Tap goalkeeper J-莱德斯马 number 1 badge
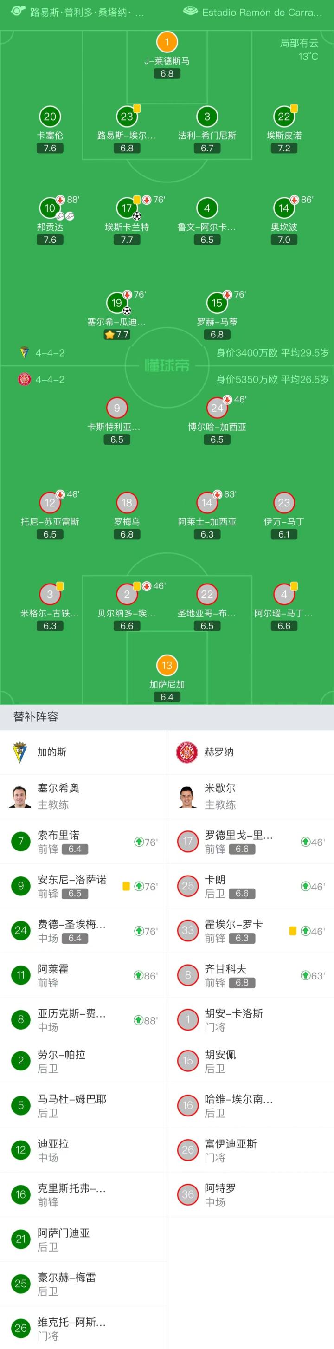334x1349 pixels. pyautogui.click(x=167, y=42)
